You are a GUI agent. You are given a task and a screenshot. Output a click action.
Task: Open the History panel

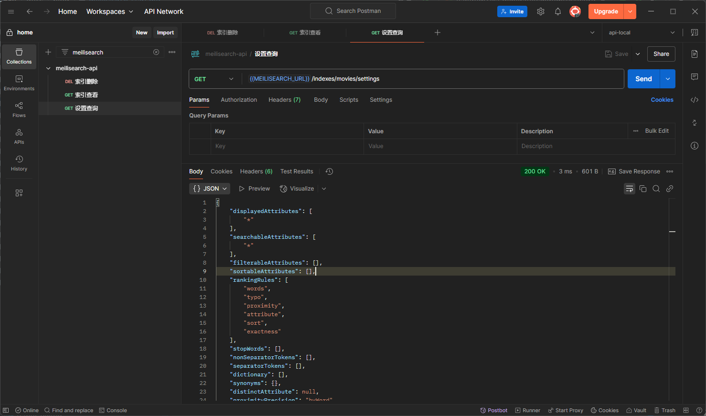coord(19,163)
